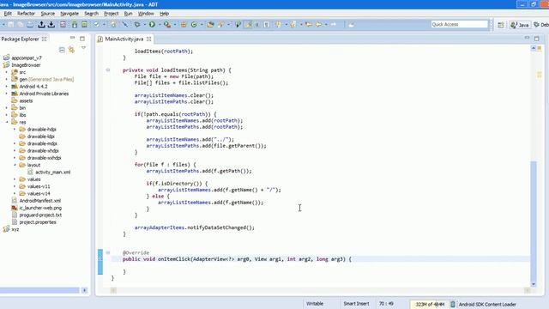
Task: Open the Source menu
Action: coord(48,14)
